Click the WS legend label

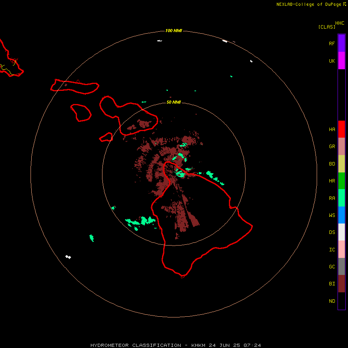(332, 215)
